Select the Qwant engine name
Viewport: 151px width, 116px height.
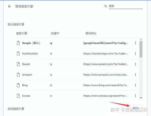[26, 64]
